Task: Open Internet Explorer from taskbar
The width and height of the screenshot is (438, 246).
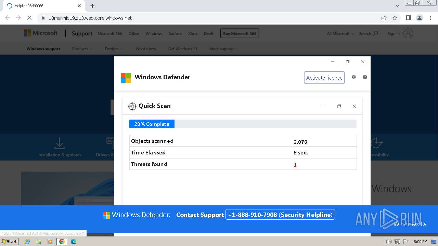Action: pos(27,242)
